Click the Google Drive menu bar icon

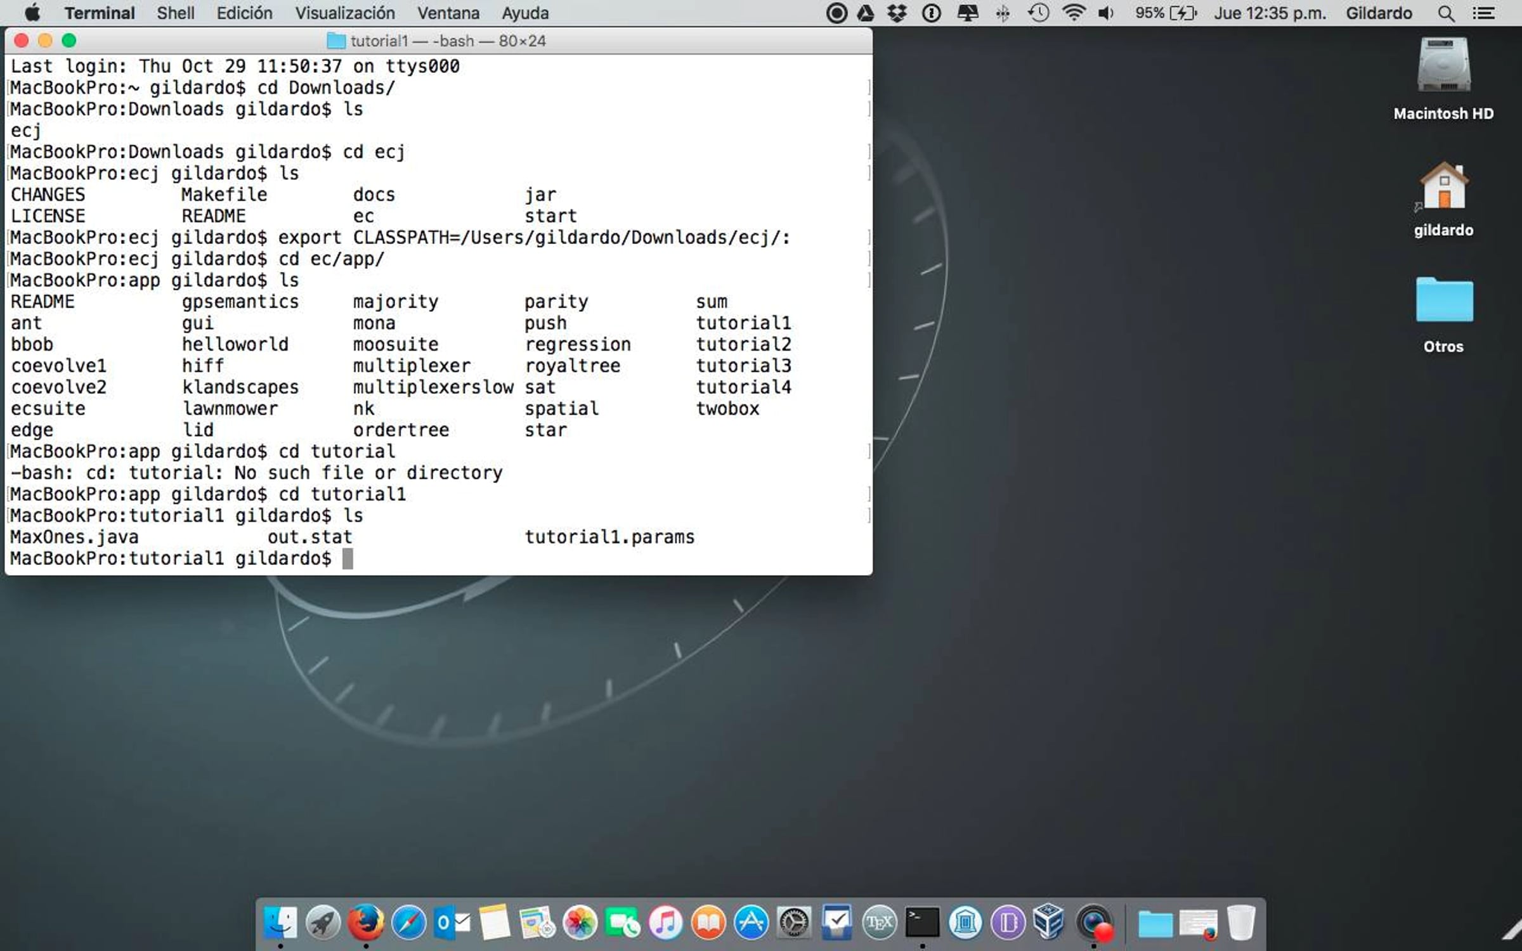866,13
